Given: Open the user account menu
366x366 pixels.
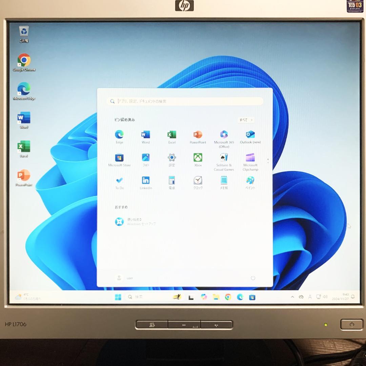Looking at the screenshot, I should click(124, 278).
